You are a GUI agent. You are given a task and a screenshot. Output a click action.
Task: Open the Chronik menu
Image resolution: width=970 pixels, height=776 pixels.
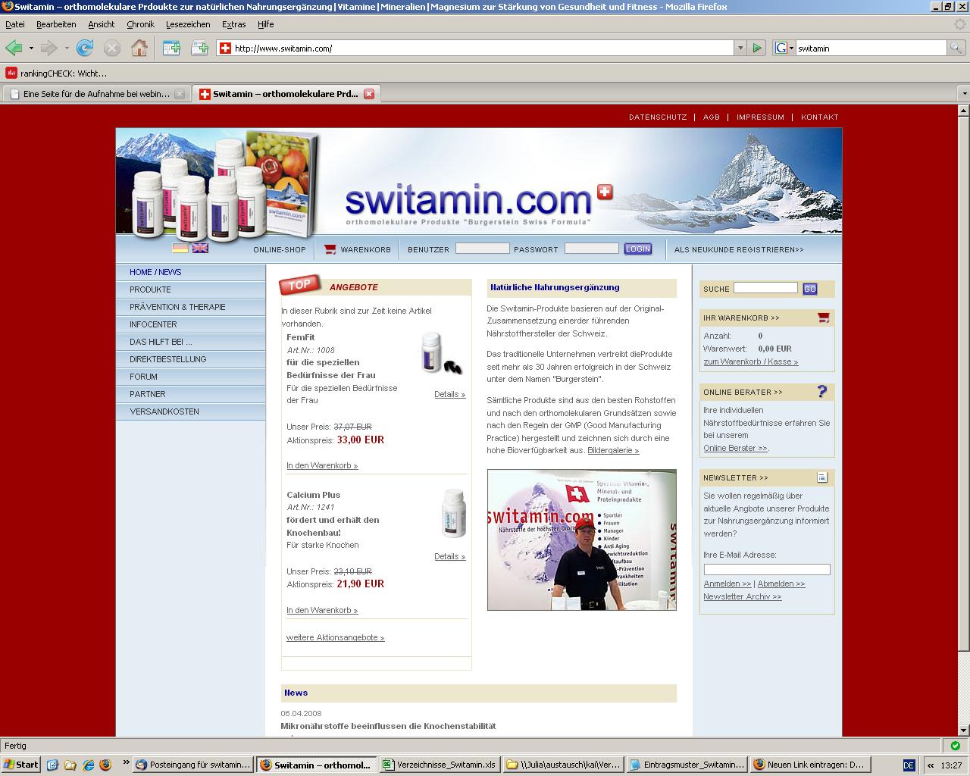coord(140,24)
